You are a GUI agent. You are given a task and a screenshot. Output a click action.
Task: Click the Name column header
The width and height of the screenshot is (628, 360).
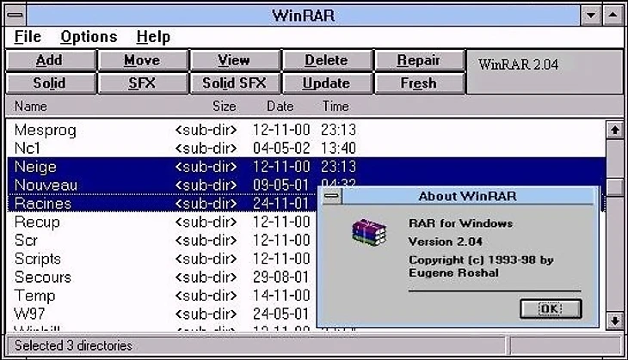pos(31,106)
